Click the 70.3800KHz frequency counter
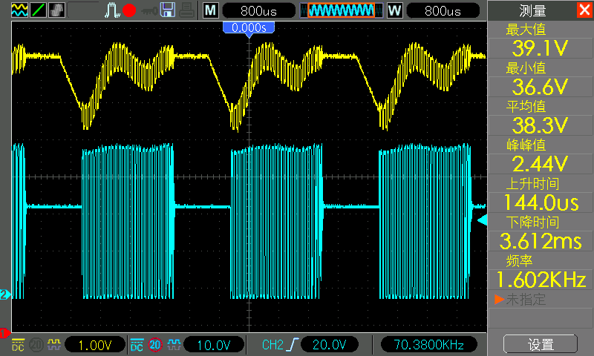This screenshot has width=594, height=356. point(428,345)
